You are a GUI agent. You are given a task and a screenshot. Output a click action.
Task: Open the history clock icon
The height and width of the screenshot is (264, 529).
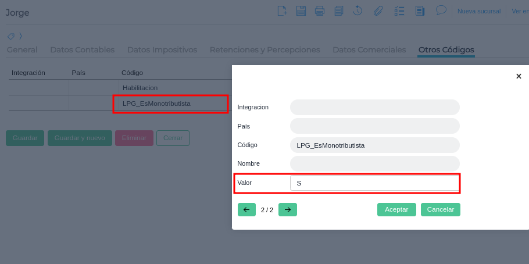(x=358, y=10)
